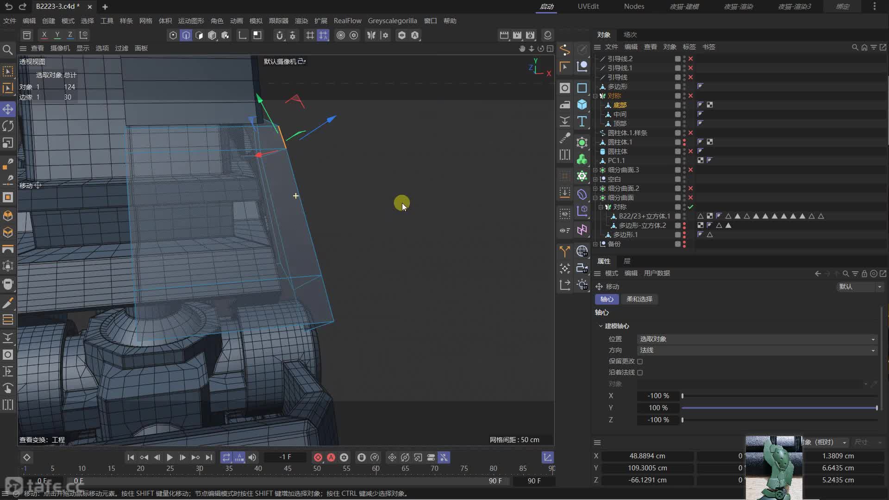Click the 柔和选择 tab button
The height and width of the screenshot is (500, 889).
tap(639, 299)
